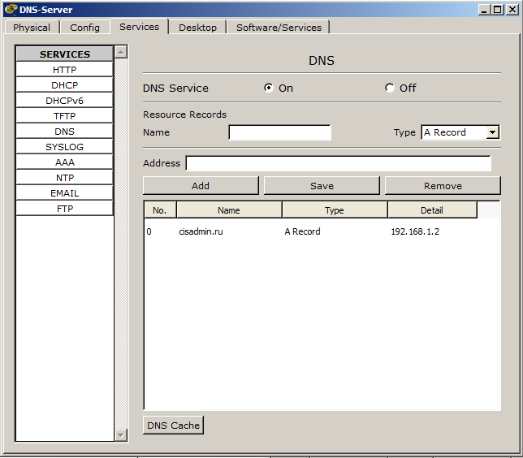Go to the Software/Services tab
Screen dimensions: 523x458
point(279,28)
